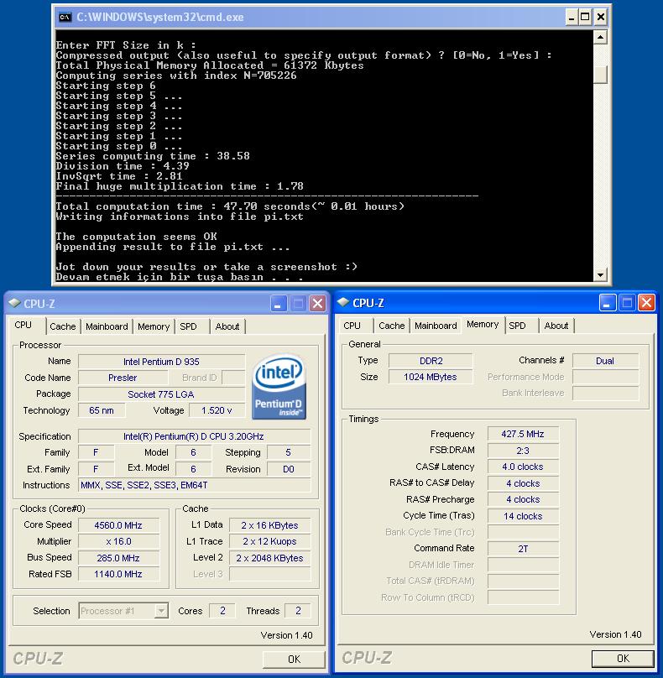Image resolution: width=663 pixels, height=678 pixels.
Task: Click the Cores value field
Action: click(222, 611)
